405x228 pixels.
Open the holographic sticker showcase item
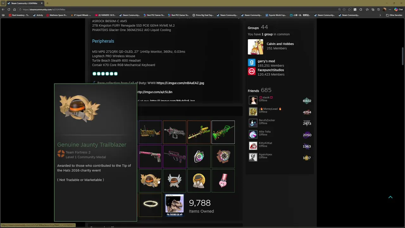pos(199,156)
